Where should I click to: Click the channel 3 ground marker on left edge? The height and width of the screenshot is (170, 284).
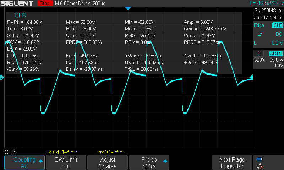(x=2, y=77)
